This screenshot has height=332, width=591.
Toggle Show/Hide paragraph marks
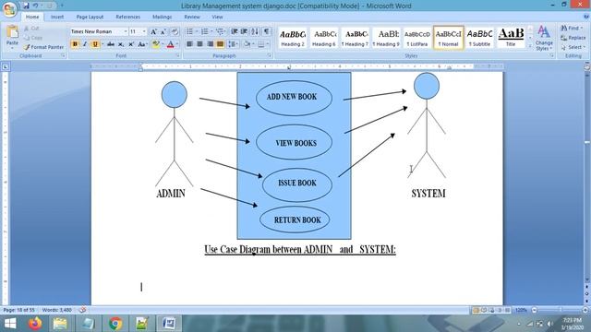[x=267, y=31]
